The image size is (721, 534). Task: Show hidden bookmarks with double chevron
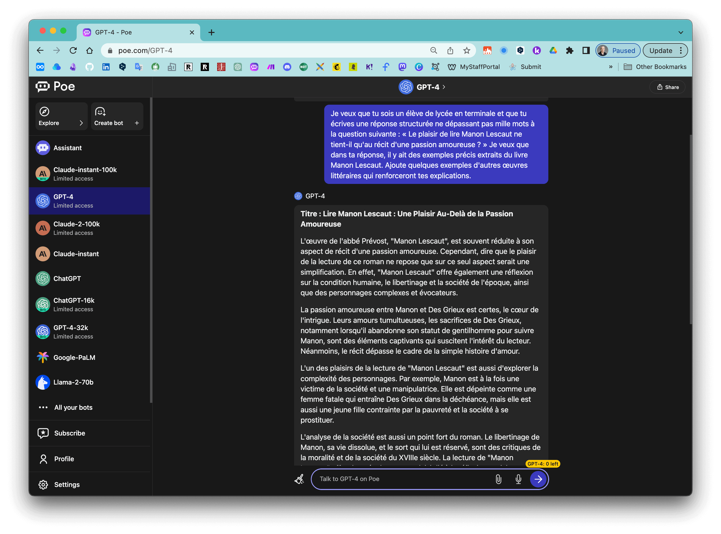pyautogui.click(x=611, y=67)
